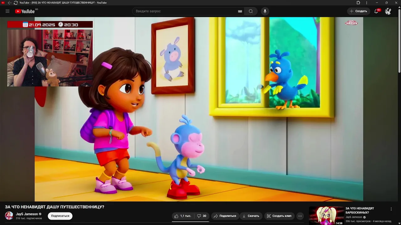The height and width of the screenshot is (225, 401).
Task: Click the Поделиться share button
Action: [x=225, y=216]
